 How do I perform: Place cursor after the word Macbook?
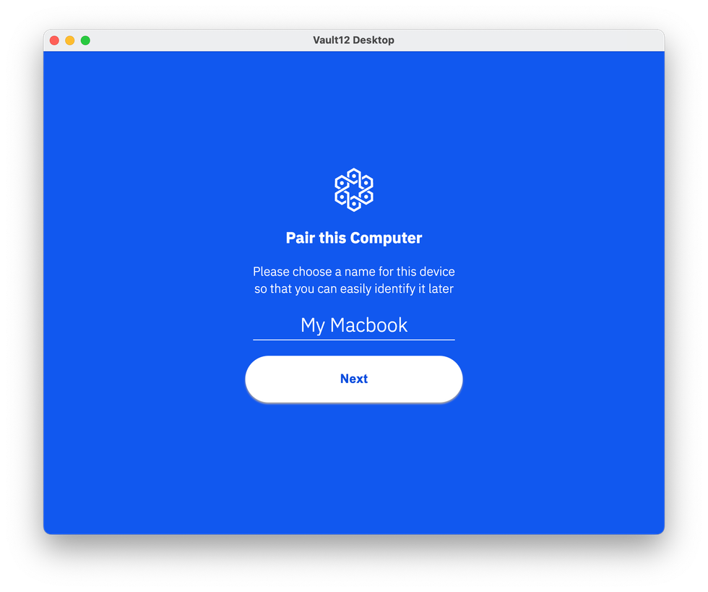(x=408, y=325)
